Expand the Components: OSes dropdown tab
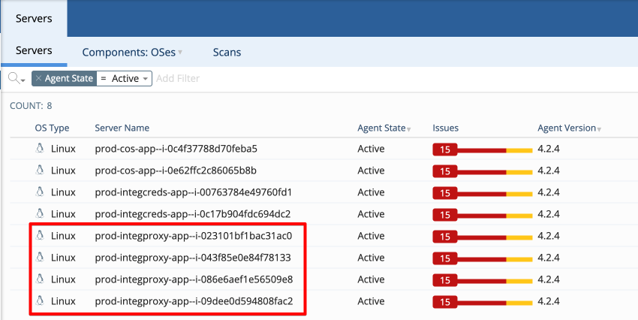638x320 pixels. (132, 53)
